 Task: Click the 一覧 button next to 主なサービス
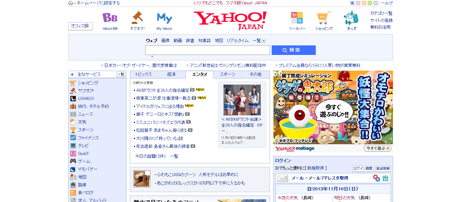click(x=121, y=74)
